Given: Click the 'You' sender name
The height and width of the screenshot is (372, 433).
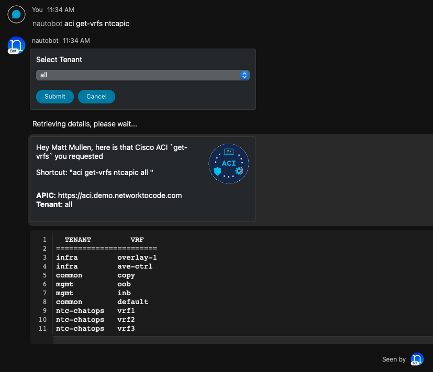Looking at the screenshot, I should coord(37,10).
